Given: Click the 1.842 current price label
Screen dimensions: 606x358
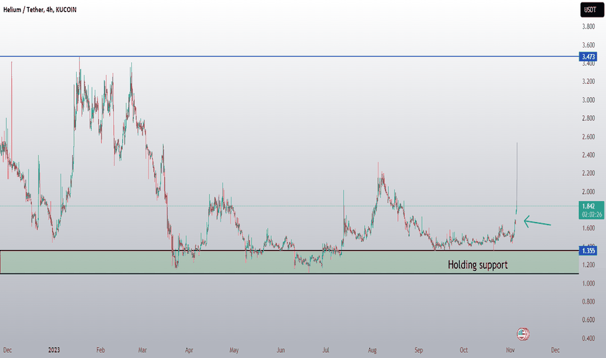Looking at the screenshot, I should 588,206.
